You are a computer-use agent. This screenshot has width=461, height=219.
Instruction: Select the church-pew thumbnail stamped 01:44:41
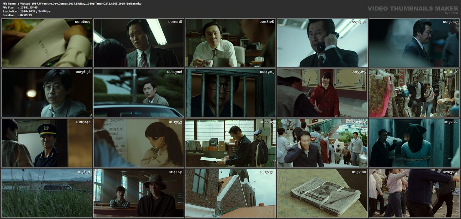pos(138,193)
